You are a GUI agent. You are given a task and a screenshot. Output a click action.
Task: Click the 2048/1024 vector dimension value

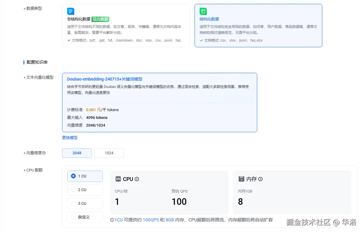[96, 125]
